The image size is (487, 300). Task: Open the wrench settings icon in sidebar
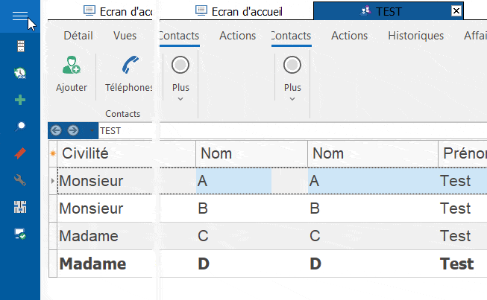click(x=20, y=180)
